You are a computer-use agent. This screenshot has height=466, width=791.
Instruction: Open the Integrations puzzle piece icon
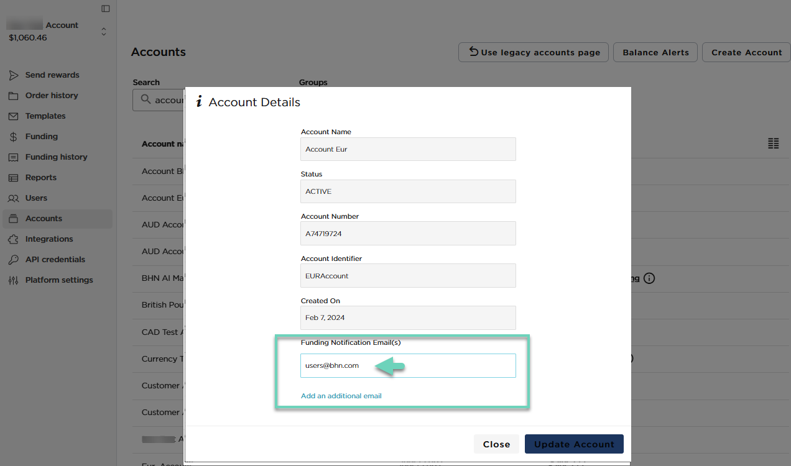[13, 239]
